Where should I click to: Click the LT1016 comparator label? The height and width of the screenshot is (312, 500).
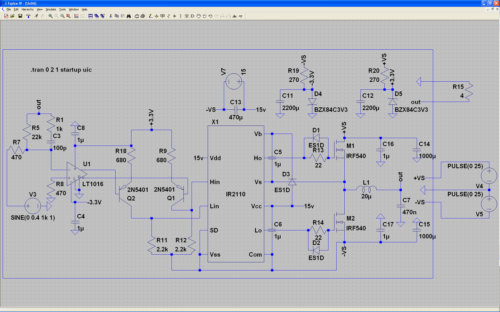click(93, 184)
